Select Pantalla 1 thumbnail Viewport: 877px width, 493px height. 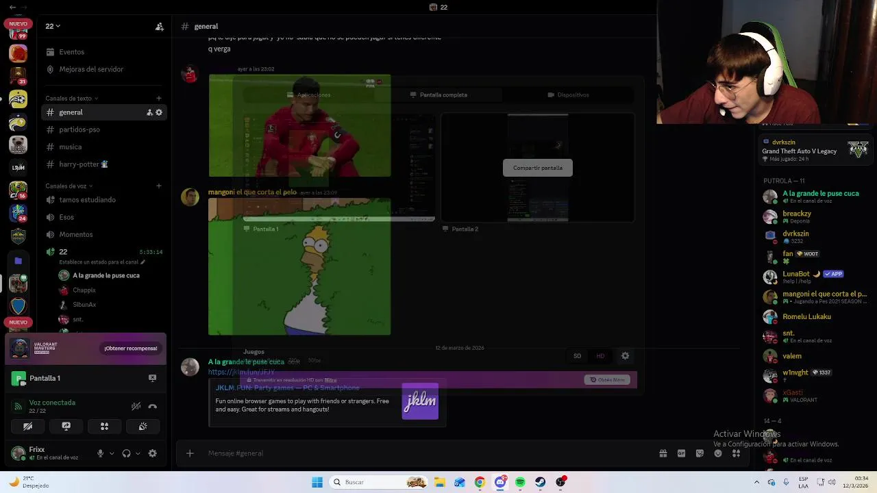point(339,168)
